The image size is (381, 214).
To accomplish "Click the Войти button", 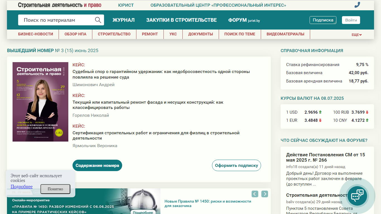I will coord(351,20).
